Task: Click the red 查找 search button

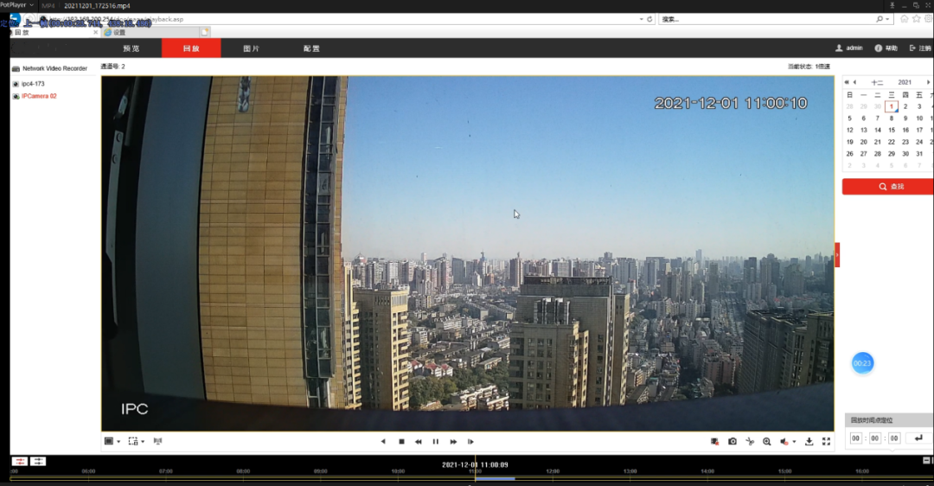Action: tap(888, 187)
